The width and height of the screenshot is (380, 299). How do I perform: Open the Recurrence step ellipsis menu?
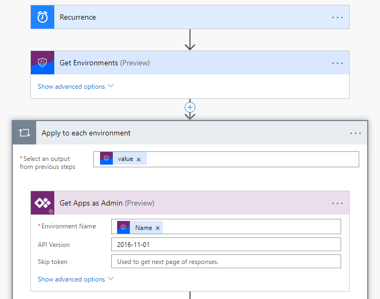tap(337, 17)
